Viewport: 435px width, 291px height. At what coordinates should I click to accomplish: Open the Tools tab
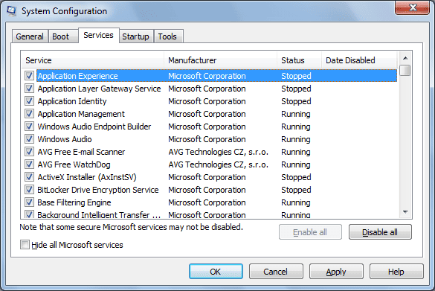(168, 36)
